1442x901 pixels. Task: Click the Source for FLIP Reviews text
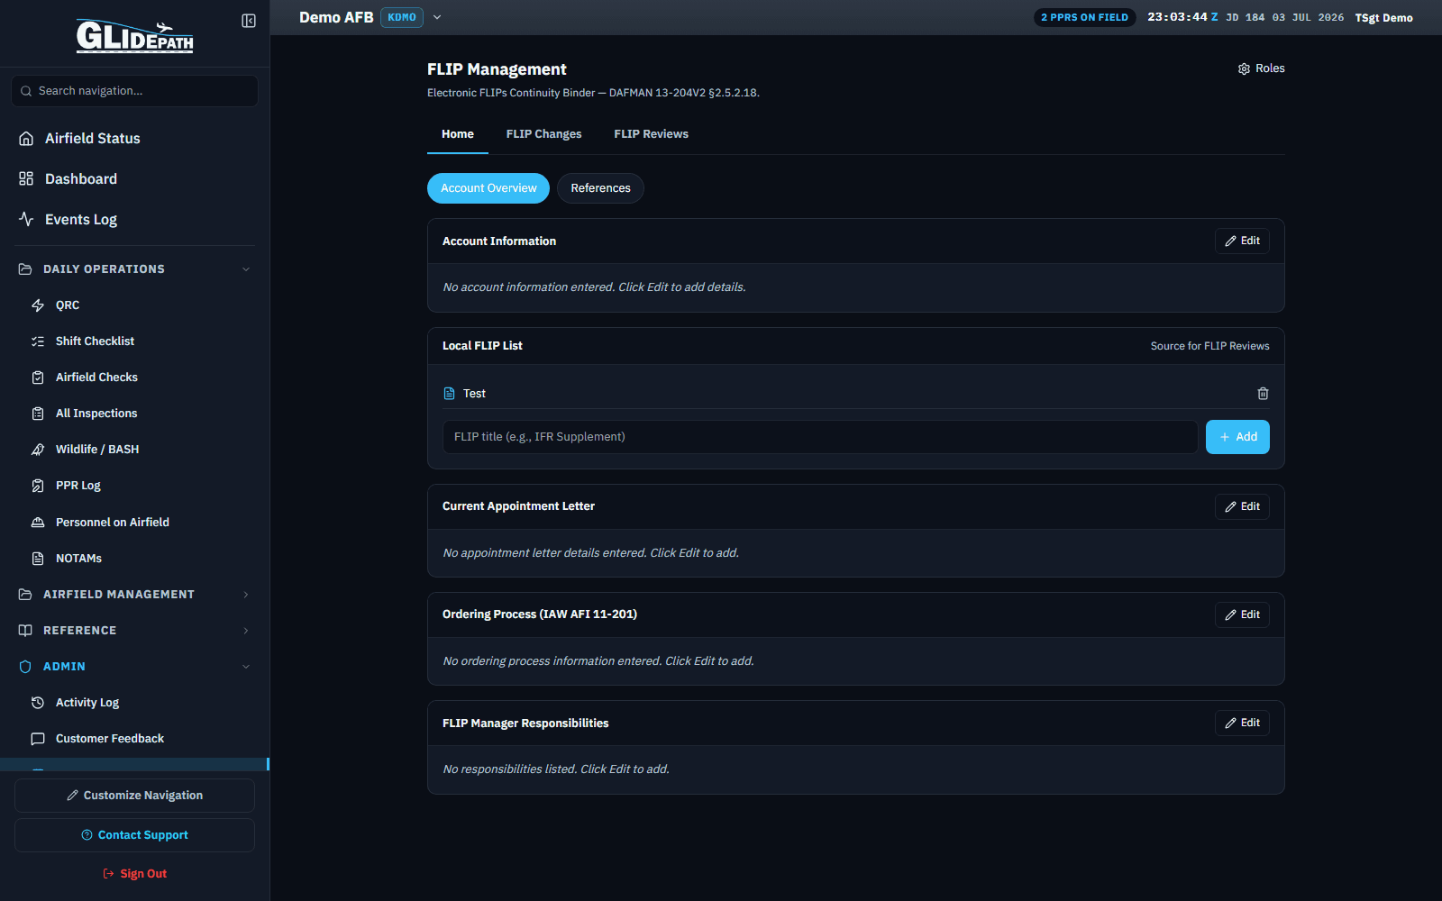click(x=1209, y=346)
